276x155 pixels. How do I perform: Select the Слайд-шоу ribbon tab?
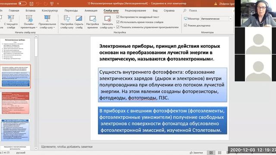click(111, 10)
